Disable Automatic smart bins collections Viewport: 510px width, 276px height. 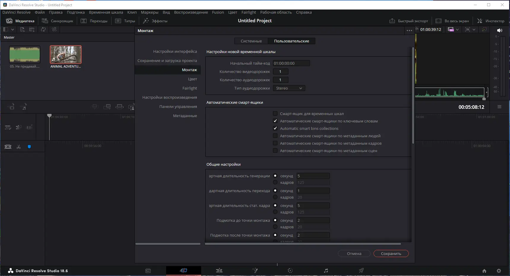tap(275, 128)
